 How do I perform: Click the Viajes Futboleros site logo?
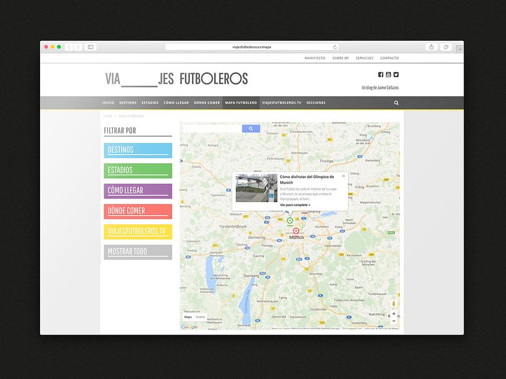[x=176, y=79]
